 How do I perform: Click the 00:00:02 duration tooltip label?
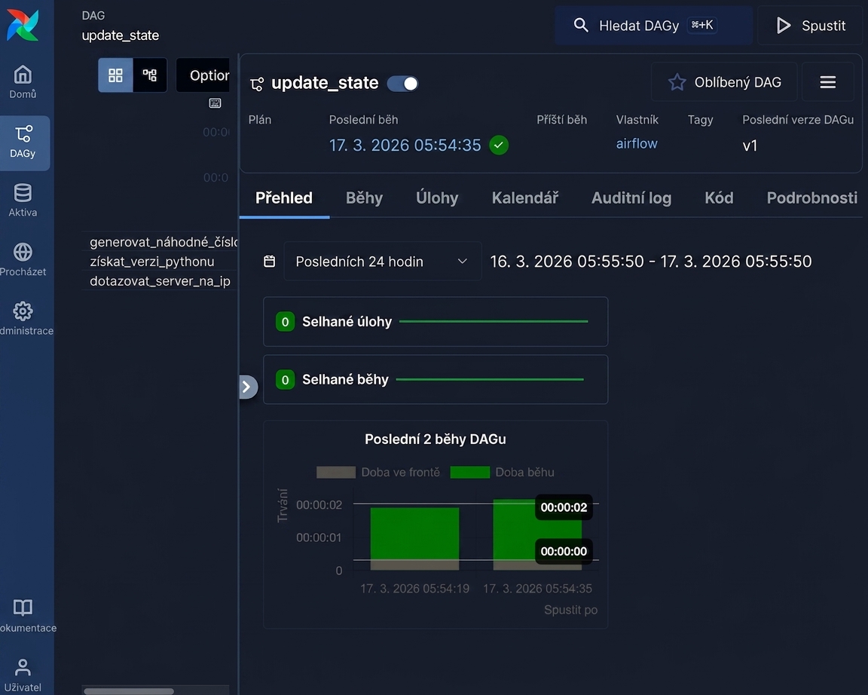[x=564, y=507]
